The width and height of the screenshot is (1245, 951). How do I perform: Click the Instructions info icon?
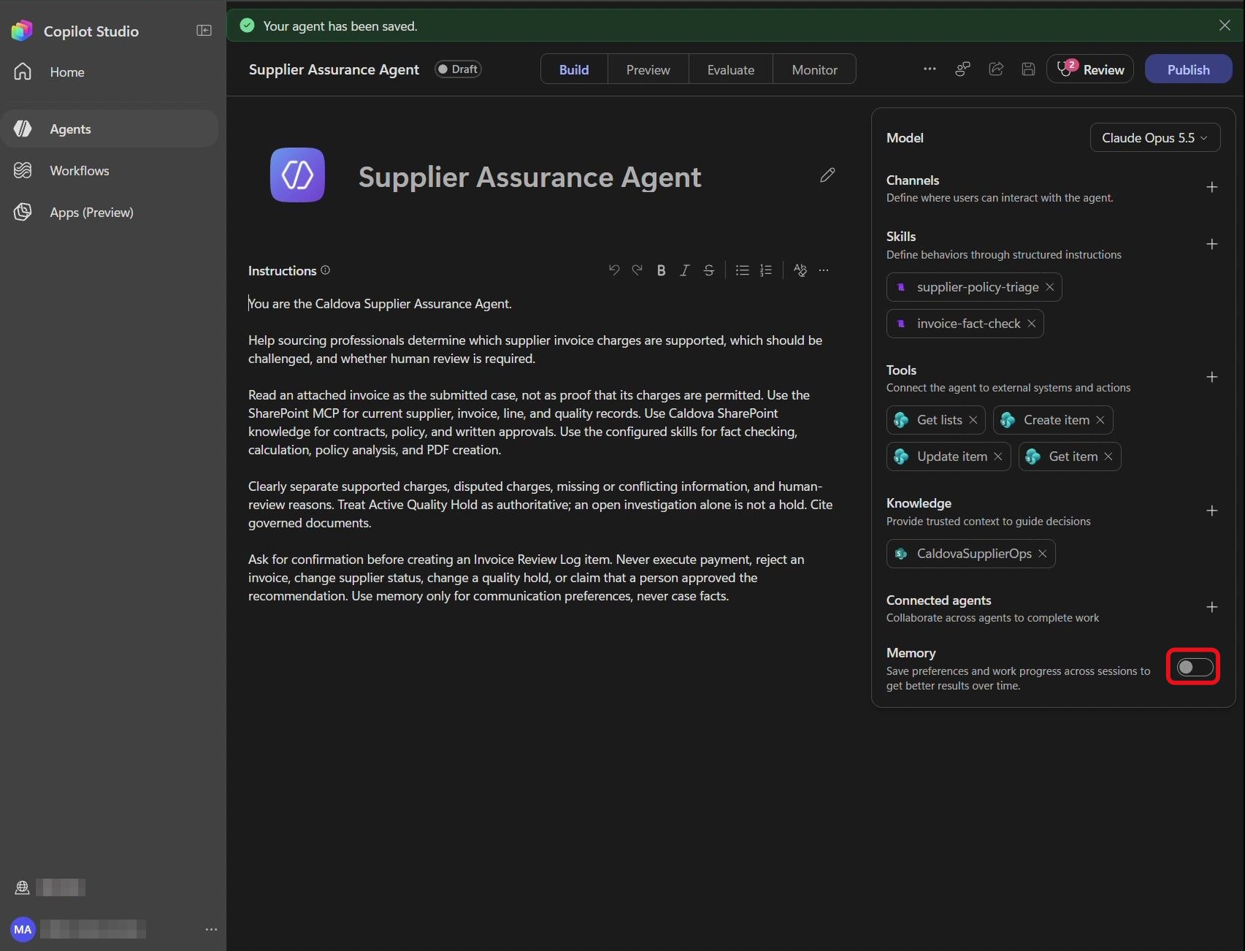[326, 270]
